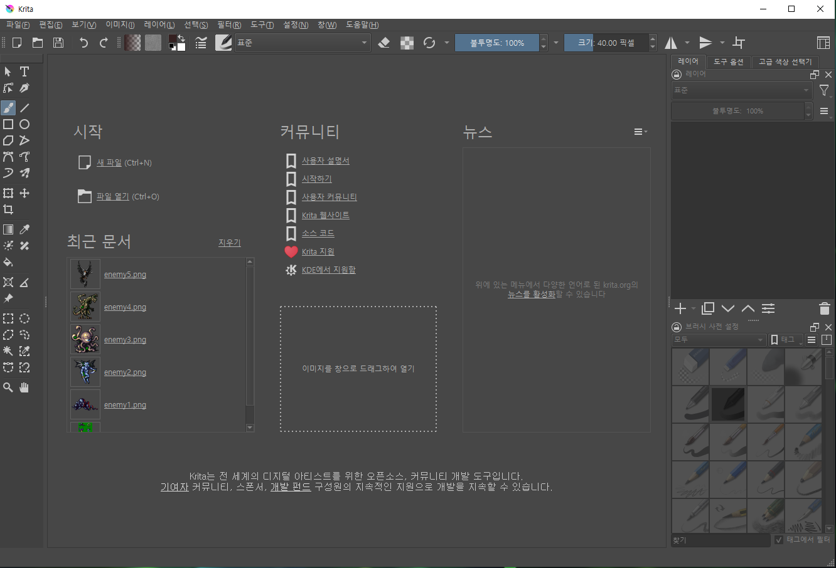Click the 뉴스를 활성화 link

(x=532, y=294)
